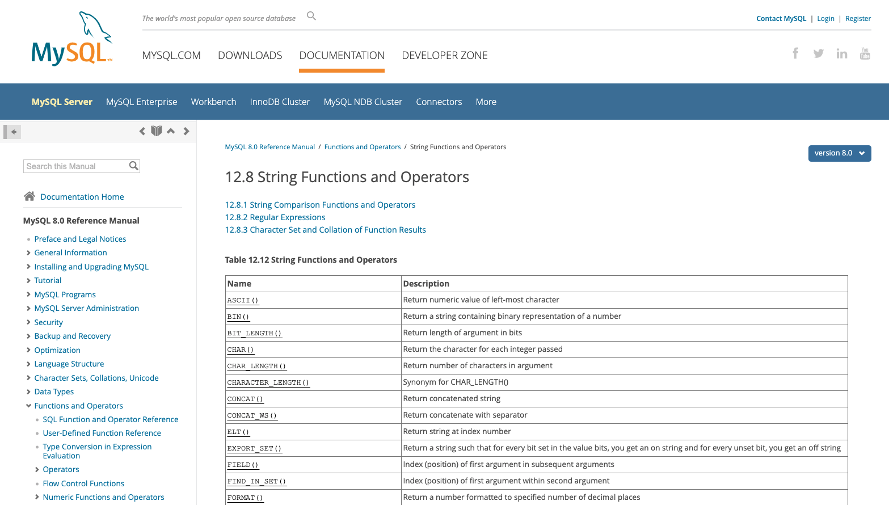889x505 pixels.
Task: Open the CONCAT_WS() function link
Action: pos(252,416)
